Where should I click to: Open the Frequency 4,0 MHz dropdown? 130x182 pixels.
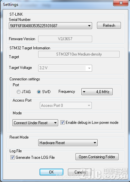[x=97, y=92]
